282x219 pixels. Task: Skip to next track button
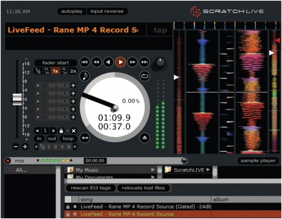tap(144, 62)
